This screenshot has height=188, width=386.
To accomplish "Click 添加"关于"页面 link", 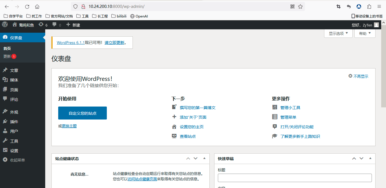I will tap(193, 117).
